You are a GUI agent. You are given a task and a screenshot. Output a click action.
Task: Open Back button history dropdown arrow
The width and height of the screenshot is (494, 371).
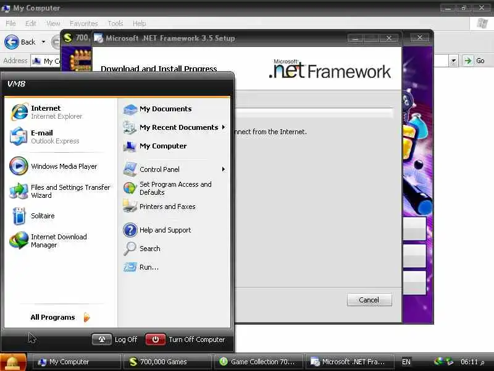pyautogui.click(x=43, y=42)
